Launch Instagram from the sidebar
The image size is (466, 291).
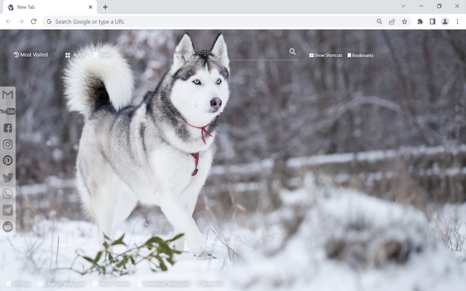coord(8,144)
